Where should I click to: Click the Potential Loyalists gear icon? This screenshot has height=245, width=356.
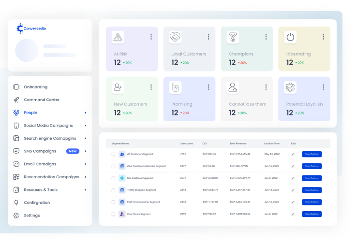[290, 87]
